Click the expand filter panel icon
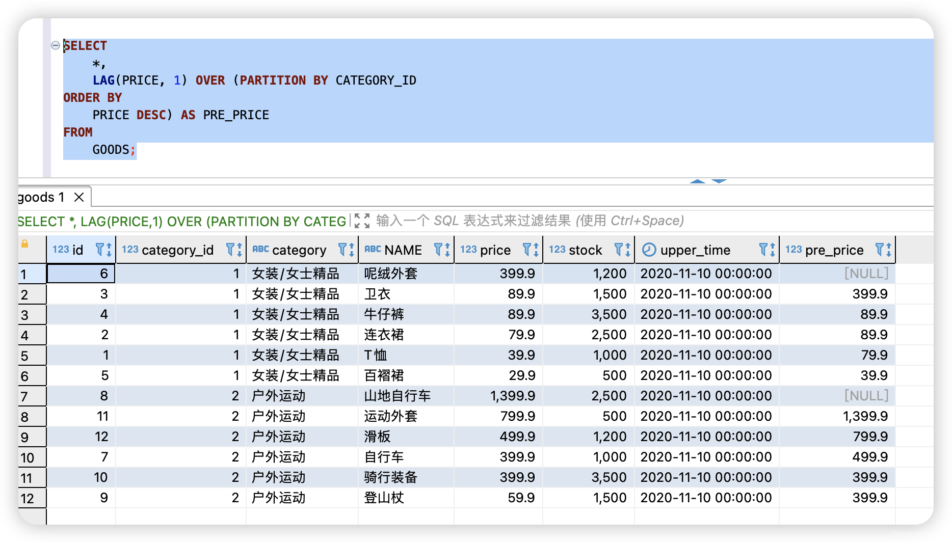The width and height of the screenshot is (952, 543). point(362,221)
